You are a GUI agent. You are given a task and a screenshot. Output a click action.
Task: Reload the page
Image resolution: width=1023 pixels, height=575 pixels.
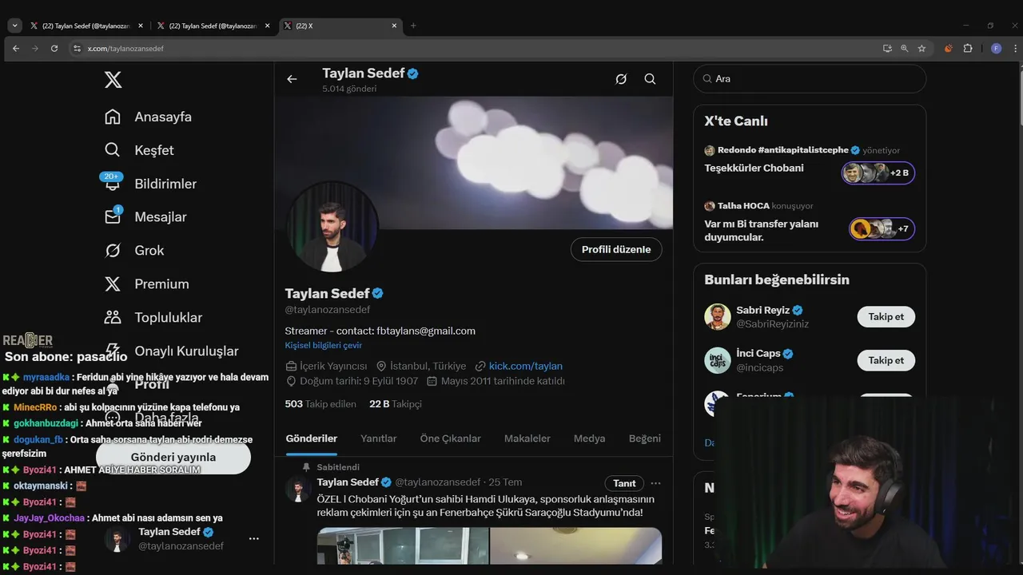[54, 49]
